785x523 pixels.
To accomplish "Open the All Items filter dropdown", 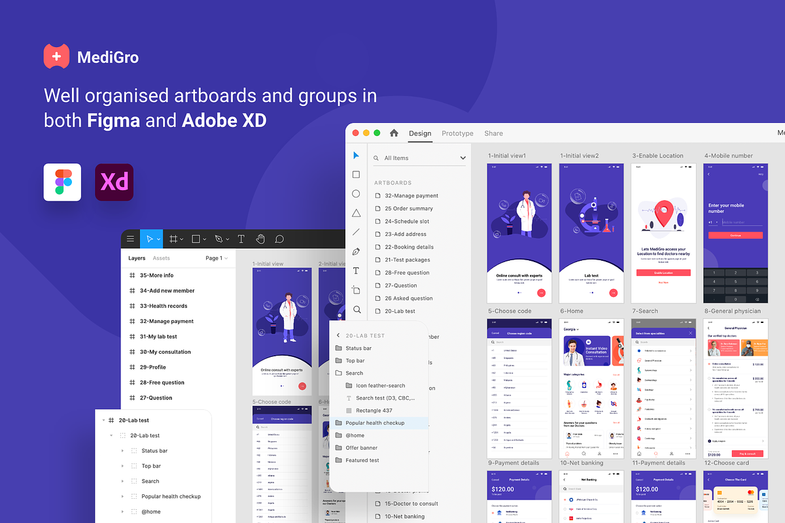I will [x=463, y=158].
